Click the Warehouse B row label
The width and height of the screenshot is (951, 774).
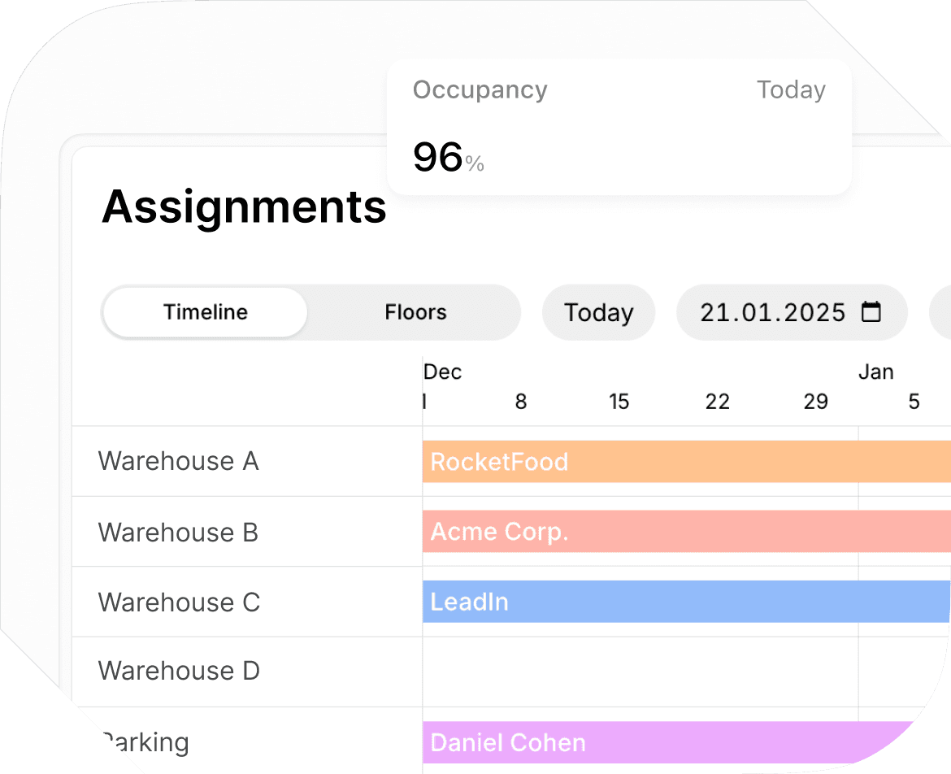click(176, 532)
